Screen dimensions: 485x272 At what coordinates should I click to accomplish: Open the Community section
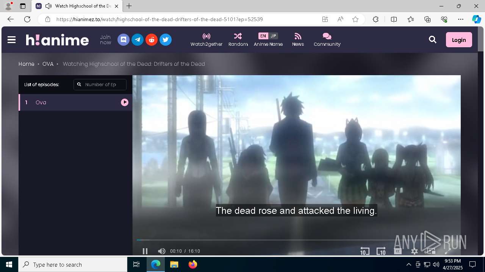pos(327,40)
